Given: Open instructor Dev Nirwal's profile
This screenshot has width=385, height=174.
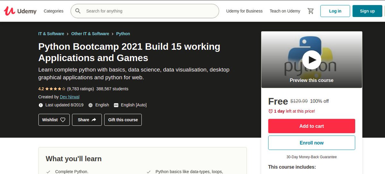Looking at the screenshot, I should click(70, 97).
